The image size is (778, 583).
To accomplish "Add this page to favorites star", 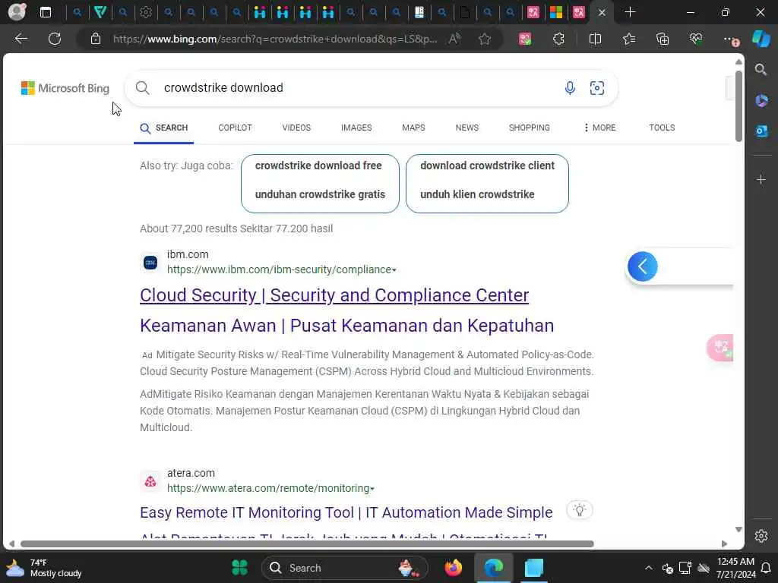I will 485,39.
